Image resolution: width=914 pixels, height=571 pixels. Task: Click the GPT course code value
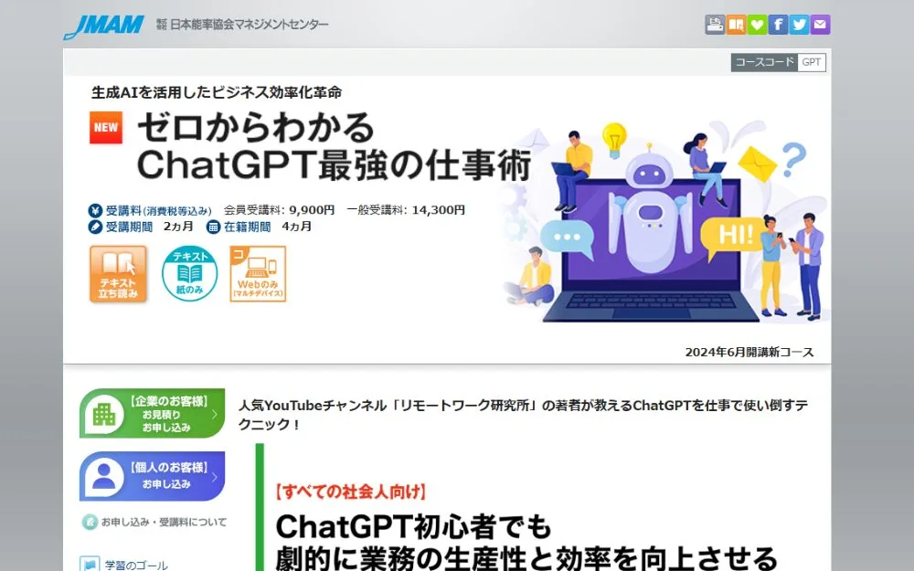(x=812, y=62)
